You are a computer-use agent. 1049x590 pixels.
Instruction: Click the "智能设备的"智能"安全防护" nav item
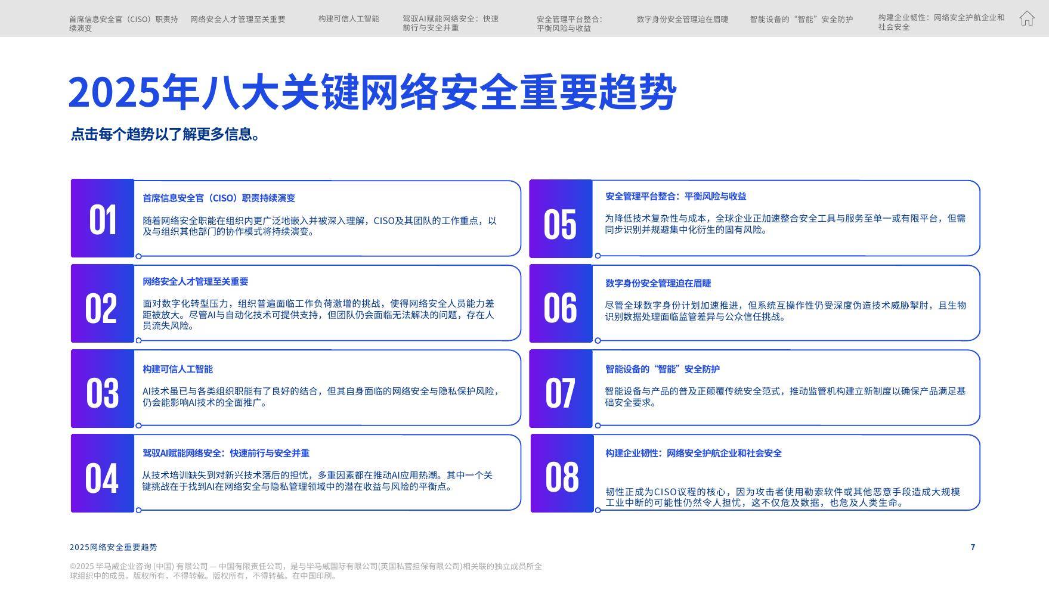pyautogui.click(x=800, y=20)
